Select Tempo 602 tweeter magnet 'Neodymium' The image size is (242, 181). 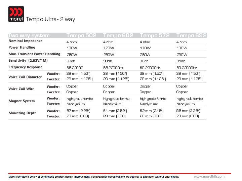pos(112,104)
